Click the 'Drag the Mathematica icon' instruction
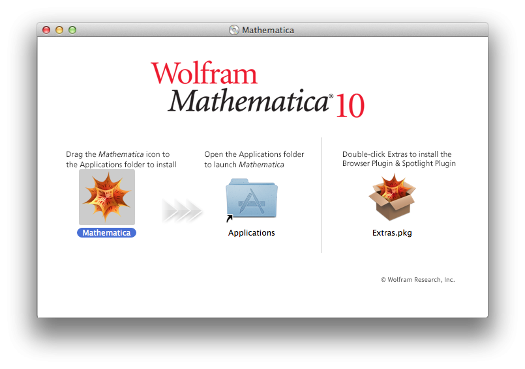525x369 pixels. coord(121,159)
